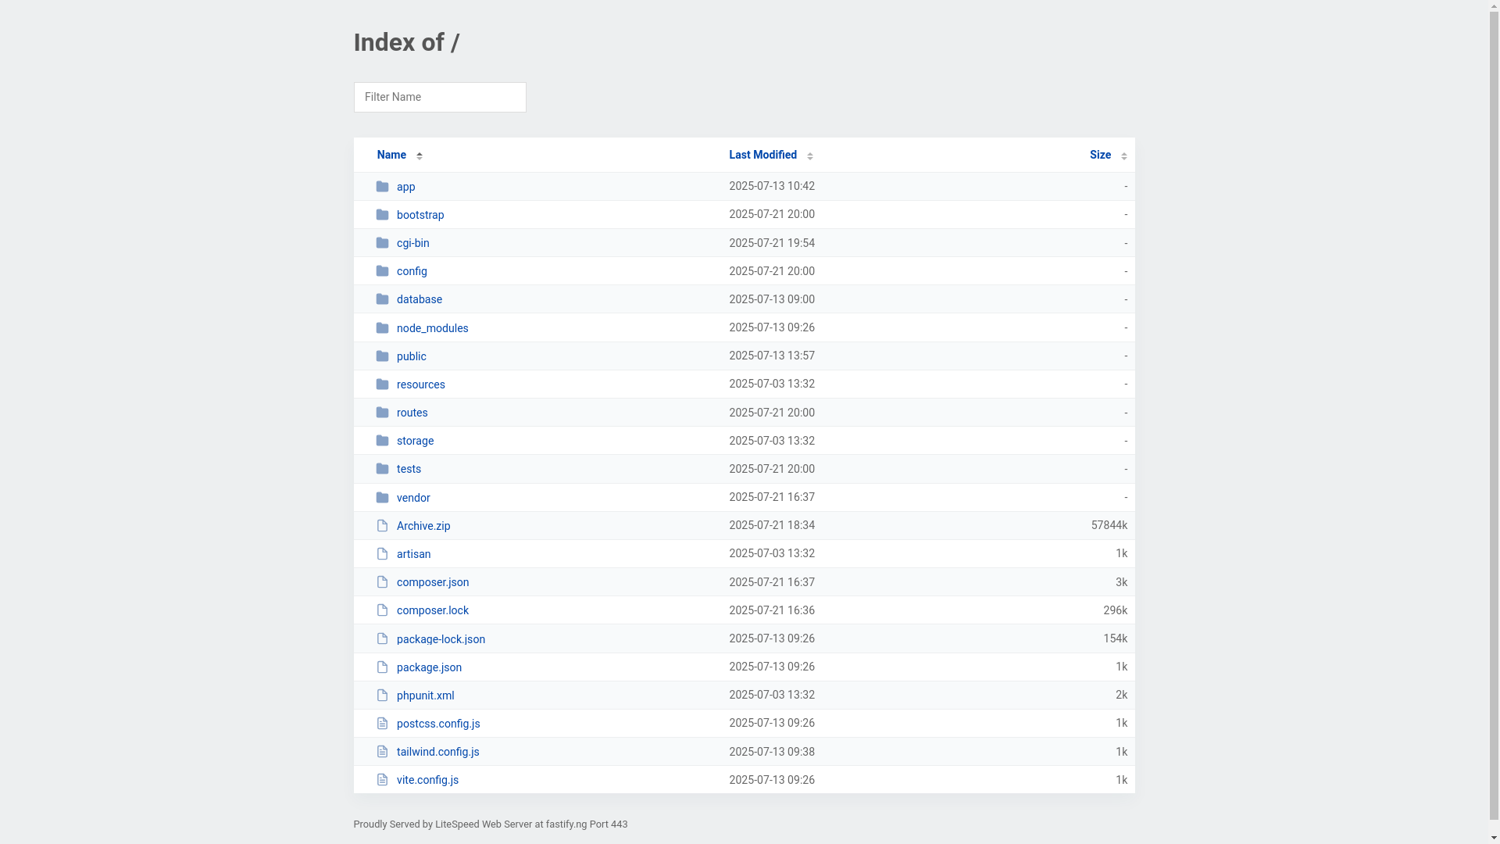Open the vite.config.js file link
The height and width of the screenshot is (844, 1500).
(427, 780)
